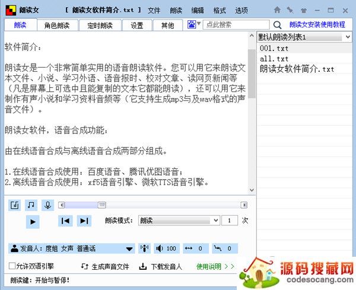356x290 pixels.
Task: Click the pin icon in title bar
Action: pyautogui.click(x=290, y=10)
